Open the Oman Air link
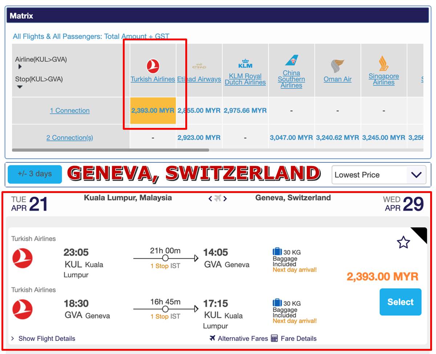The image size is (436, 354). [338, 79]
